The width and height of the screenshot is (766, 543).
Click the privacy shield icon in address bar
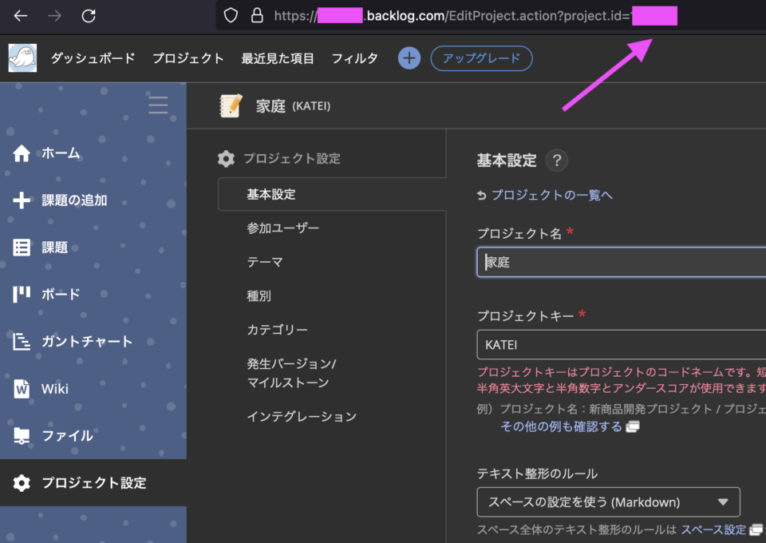coord(230,14)
